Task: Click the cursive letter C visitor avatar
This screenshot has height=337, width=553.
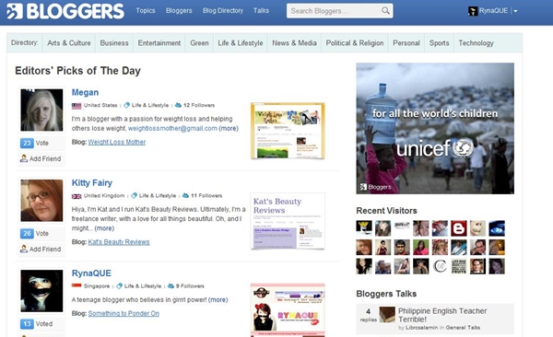Action: [440, 266]
